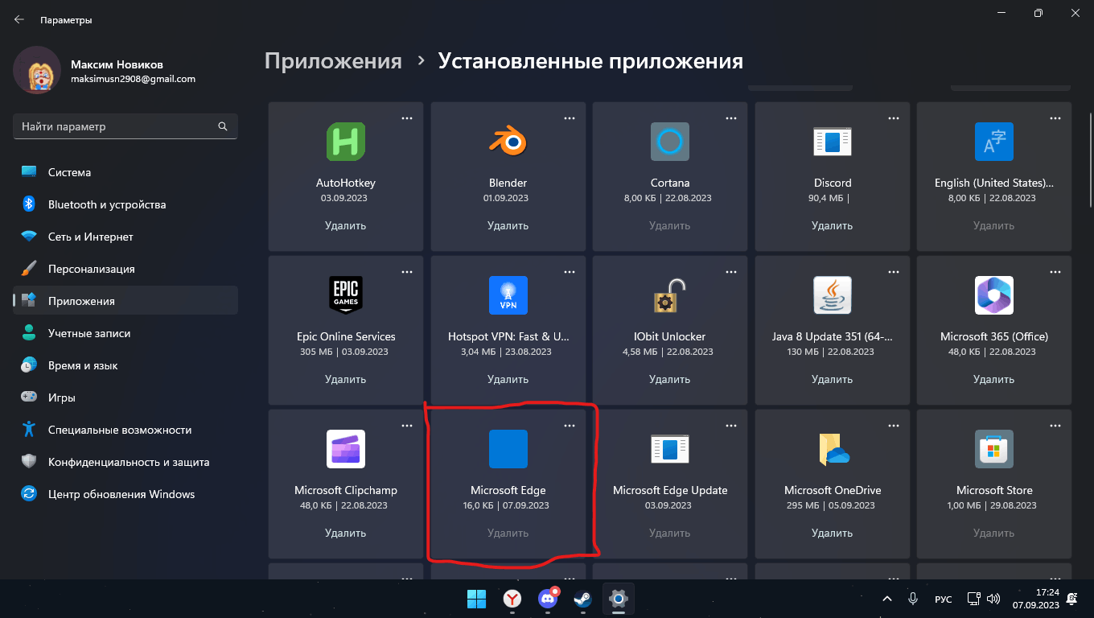Open Учетные записи section
Viewport: 1094px width, 618px height.
click(x=125, y=333)
